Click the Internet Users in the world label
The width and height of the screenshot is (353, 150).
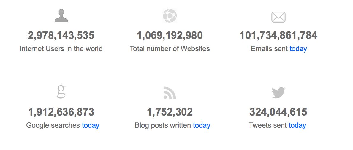[61, 49]
